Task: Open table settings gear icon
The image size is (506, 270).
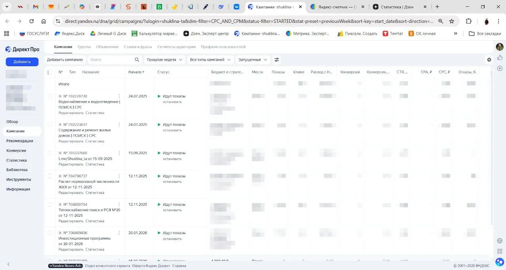Action: (x=489, y=60)
